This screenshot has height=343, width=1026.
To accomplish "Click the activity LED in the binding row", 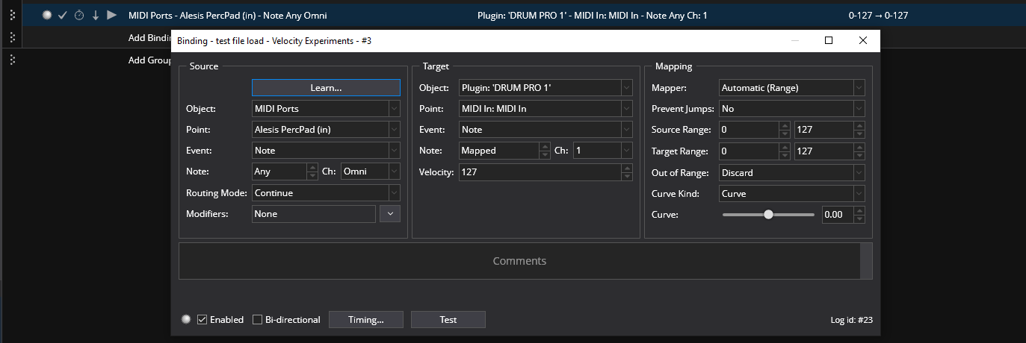I will click(46, 15).
